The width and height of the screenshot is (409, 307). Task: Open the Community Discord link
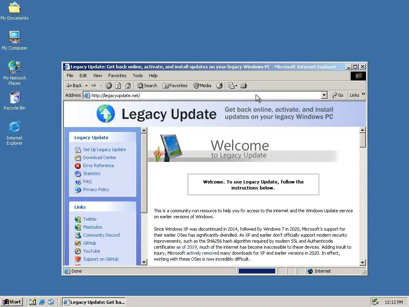(x=101, y=235)
